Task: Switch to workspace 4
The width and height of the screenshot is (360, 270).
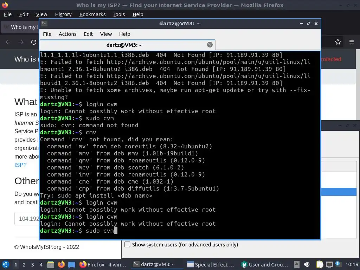Action: (41, 265)
